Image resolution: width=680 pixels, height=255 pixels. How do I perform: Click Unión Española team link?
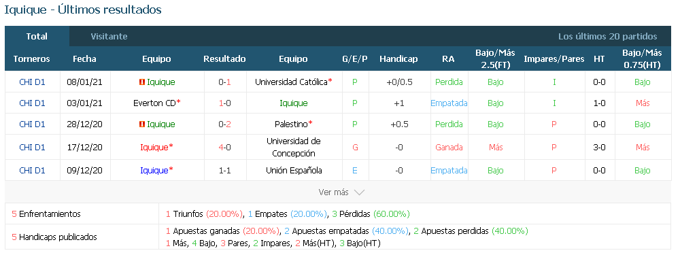pos(294,171)
